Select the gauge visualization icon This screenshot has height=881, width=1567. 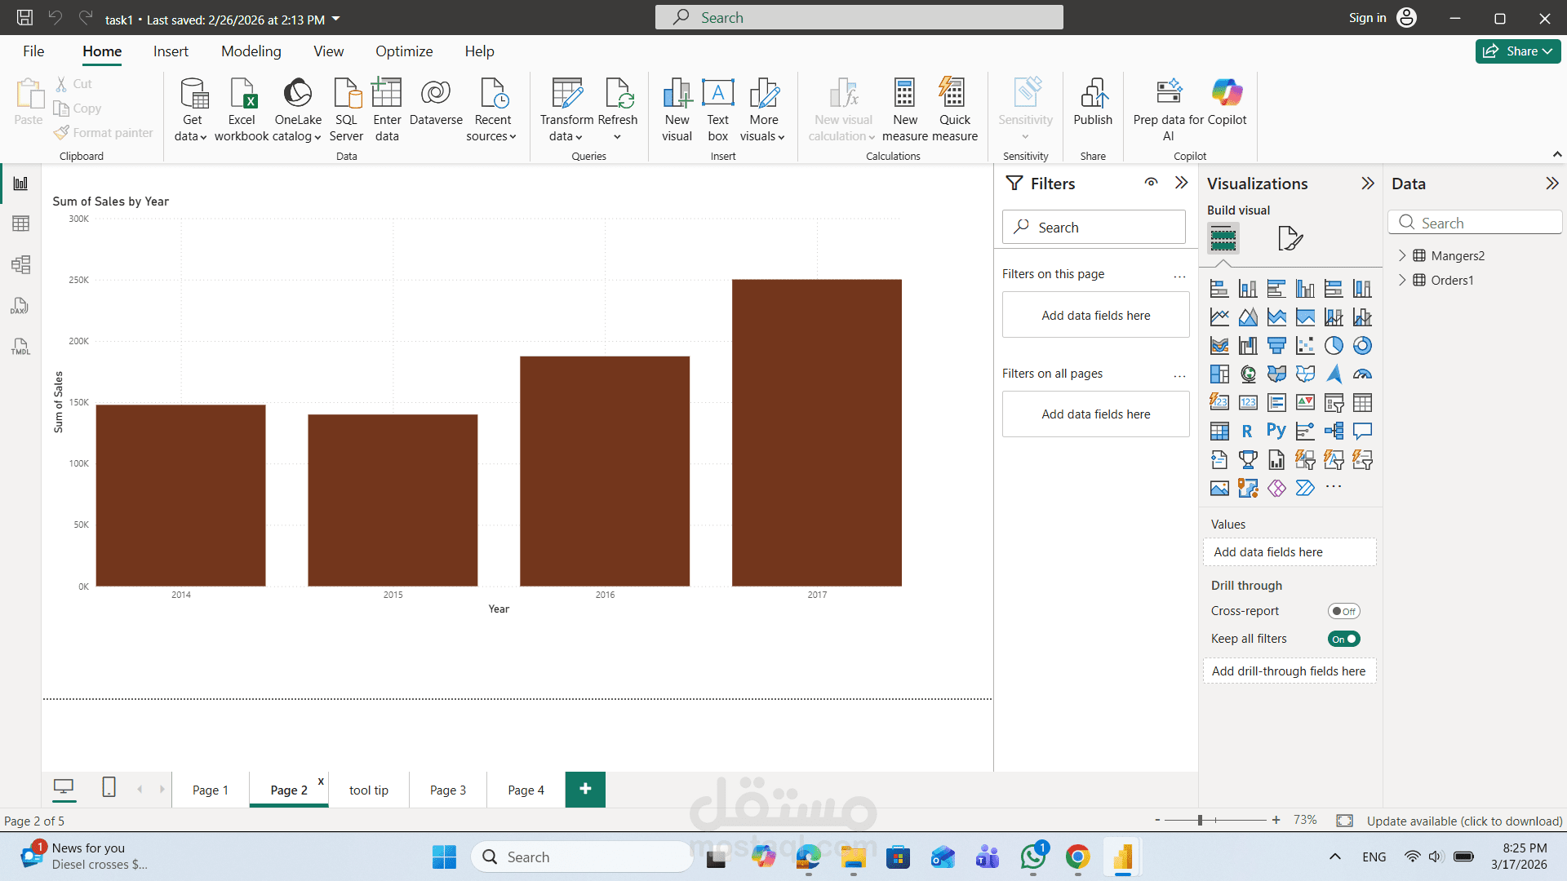[x=1362, y=374]
